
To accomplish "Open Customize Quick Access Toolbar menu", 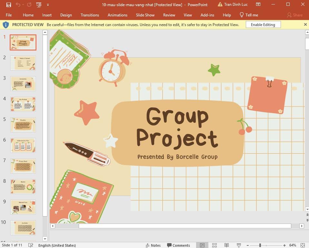I will tap(47, 5).
